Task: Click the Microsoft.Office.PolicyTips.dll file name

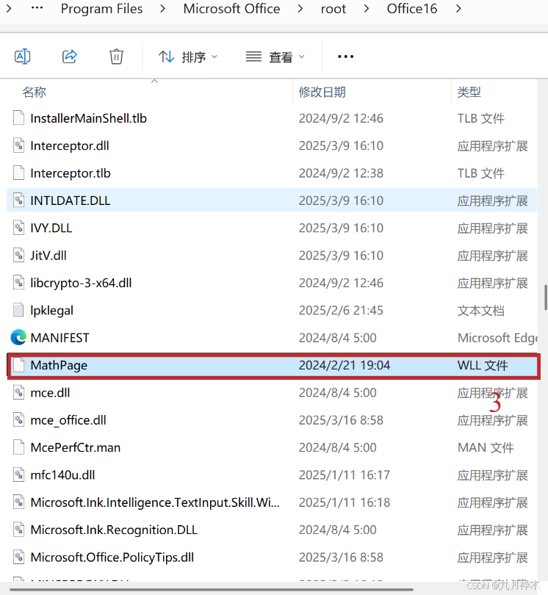Action: [x=112, y=557]
